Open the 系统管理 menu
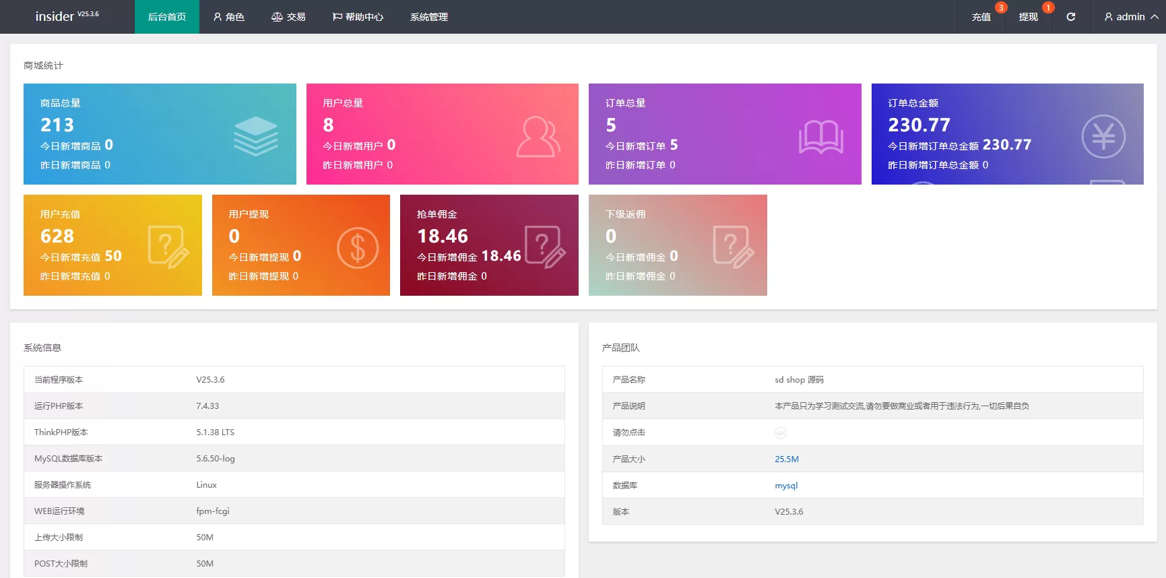The image size is (1166, 578). (x=428, y=17)
